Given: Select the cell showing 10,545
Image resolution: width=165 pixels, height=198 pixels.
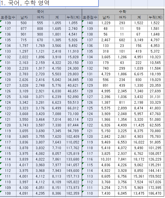Looking at the screenshot, I should [x=156, y=63].
